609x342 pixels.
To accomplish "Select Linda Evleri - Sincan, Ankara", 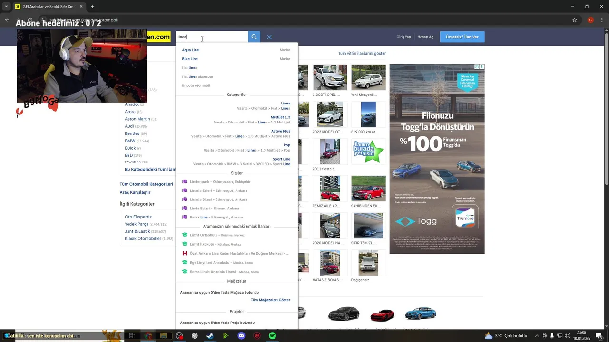I will 215,209.
